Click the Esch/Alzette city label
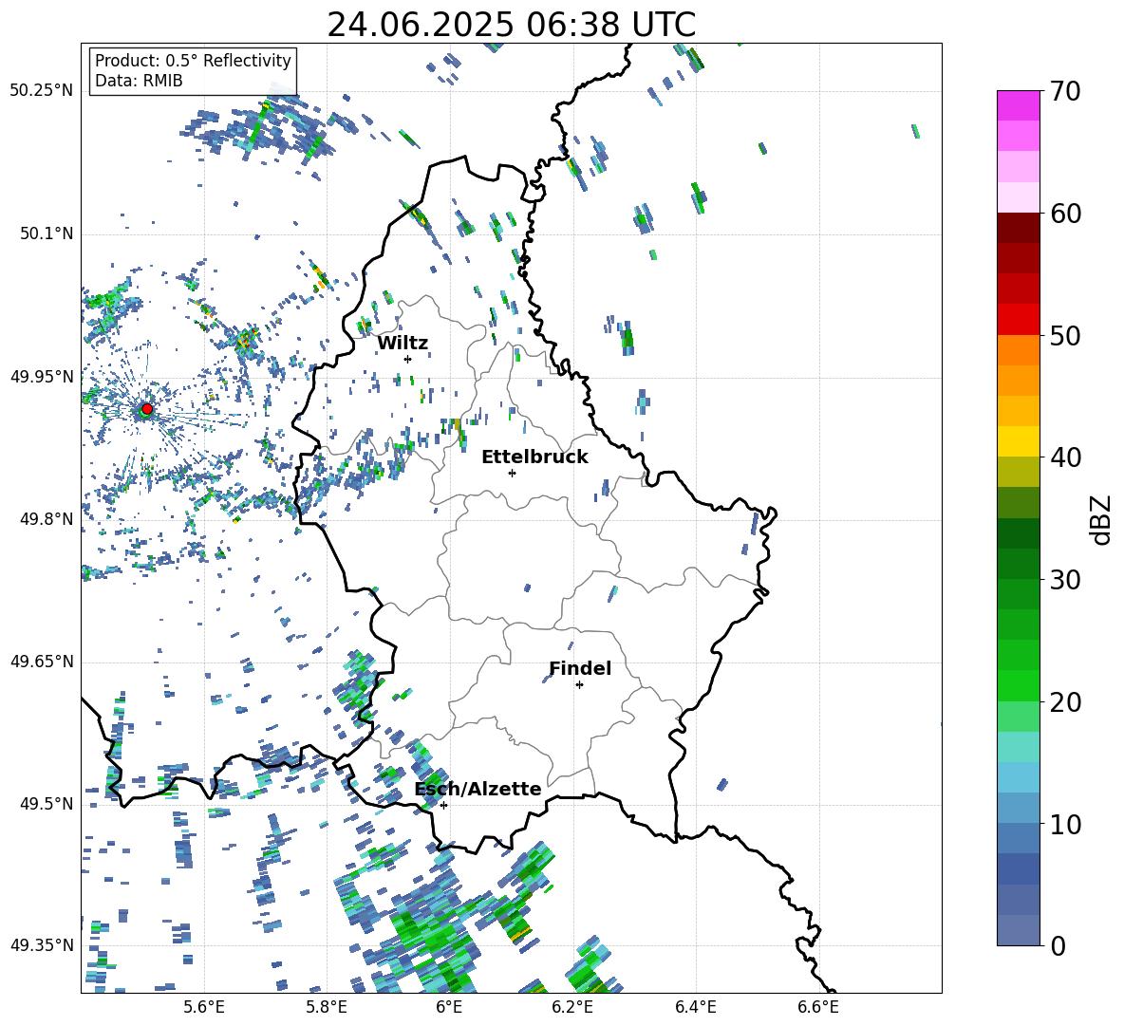The width and height of the screenshot is (1124, 1026). pyautogui.click(x=478, y=789)
